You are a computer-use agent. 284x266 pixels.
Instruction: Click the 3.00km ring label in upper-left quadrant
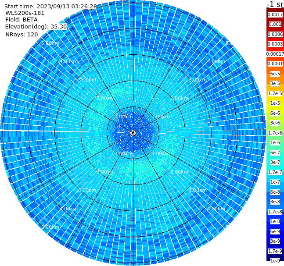point(87,80)
